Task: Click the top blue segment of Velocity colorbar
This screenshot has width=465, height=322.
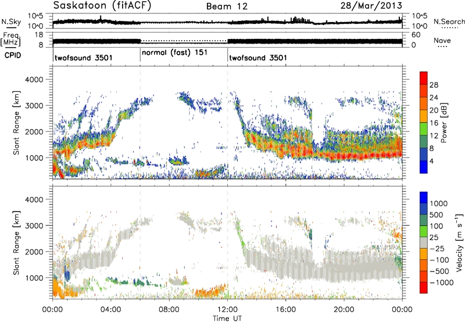Action: [x=424, y=198]
